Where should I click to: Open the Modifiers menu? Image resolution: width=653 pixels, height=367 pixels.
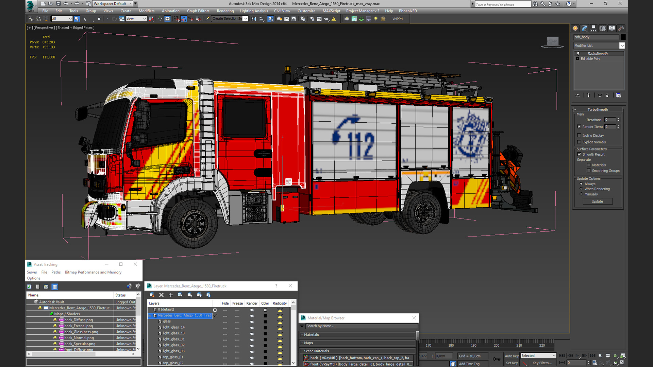point(147,11)
